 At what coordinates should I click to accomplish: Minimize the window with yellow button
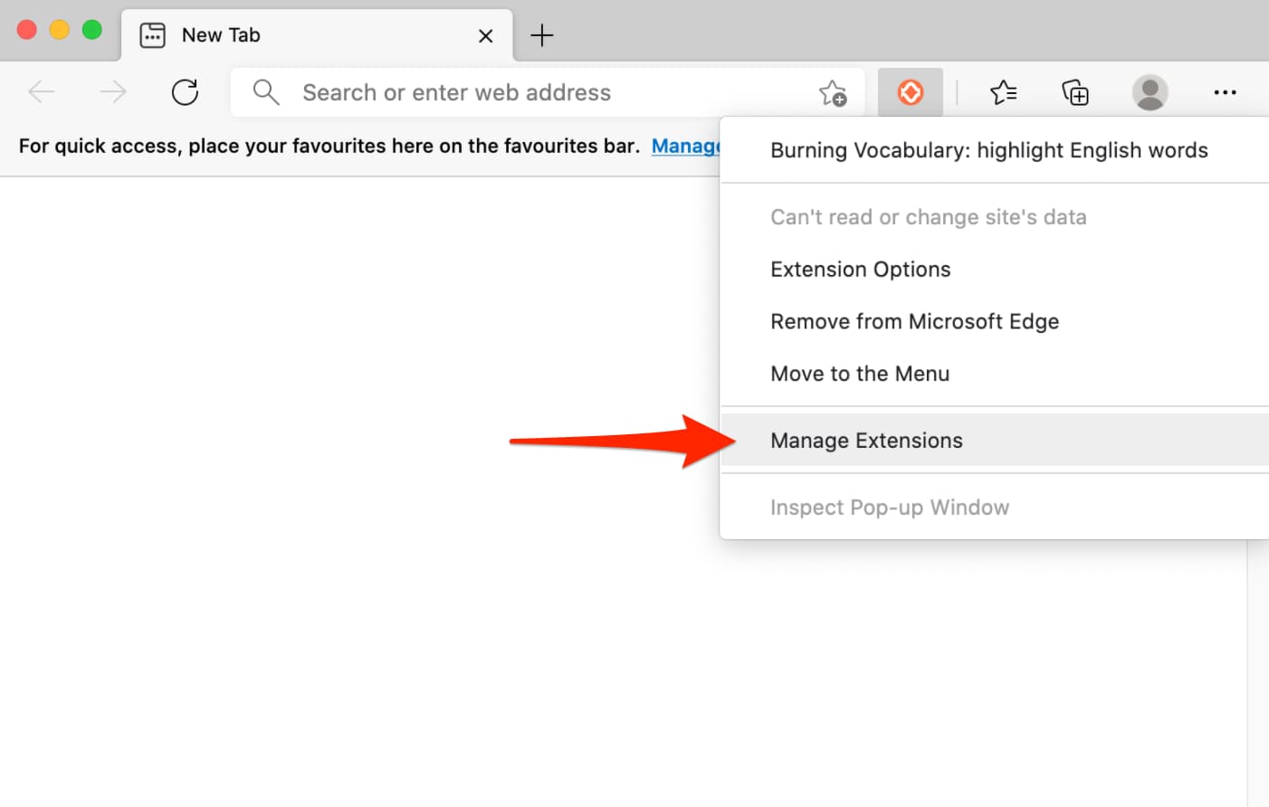(x=60, y=30)
